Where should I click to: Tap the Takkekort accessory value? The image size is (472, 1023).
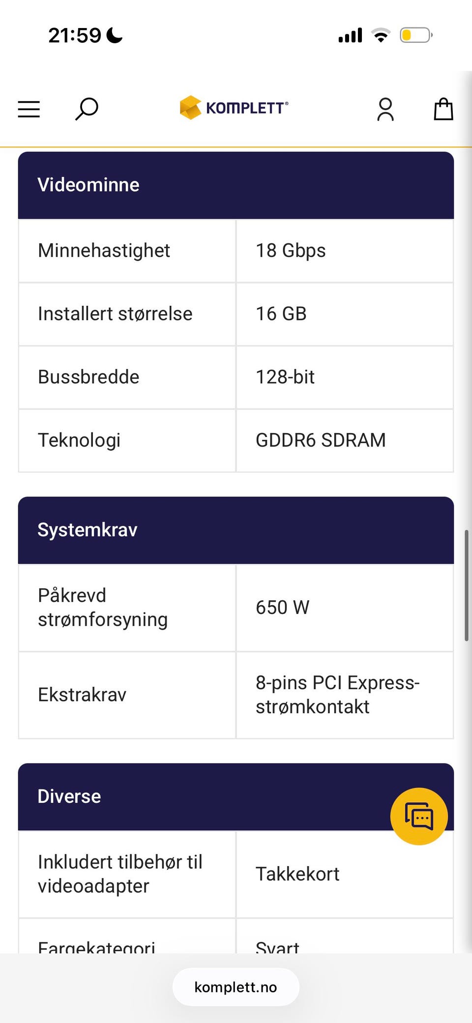pos(297,875)
